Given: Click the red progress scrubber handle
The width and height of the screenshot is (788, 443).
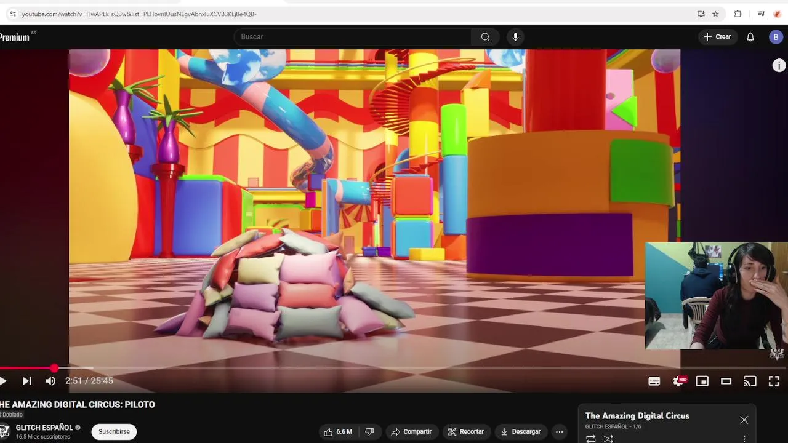Looking at the screenshot, I should 54,368.
